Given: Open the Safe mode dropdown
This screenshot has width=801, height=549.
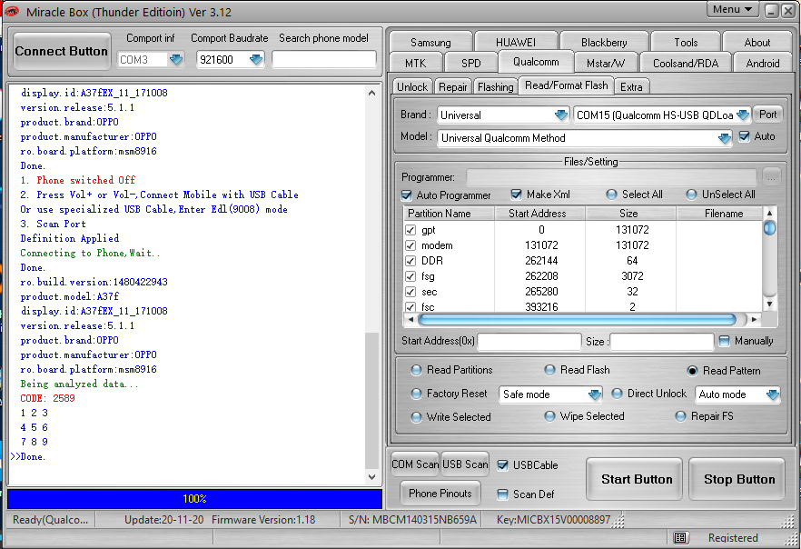Looking at the screenshot, I should 594,394.
